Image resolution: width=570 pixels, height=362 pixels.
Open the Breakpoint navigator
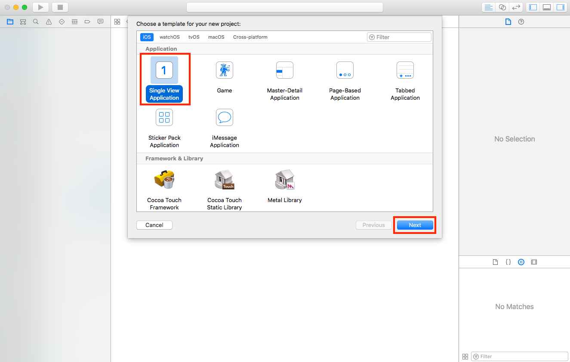pyautogui.click(x=87, y=21)
